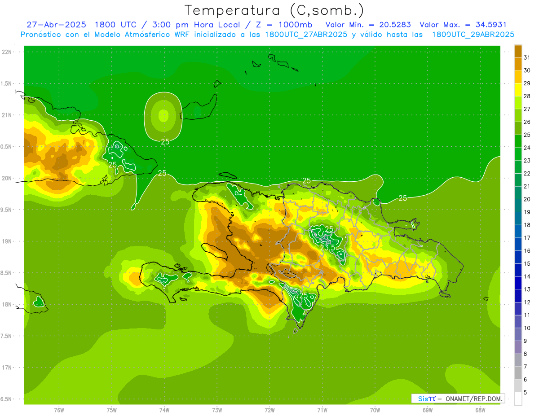The height and width of the screenshot is (416, 539).
Task: Select the legend band between 24 and 25
Action: click(x=518, y=141)
